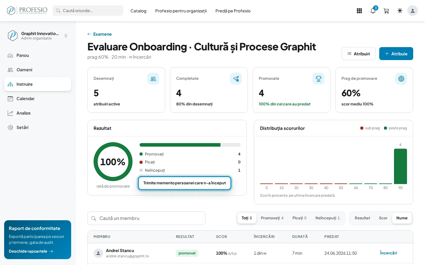425x265 pixels.
Task: Open Instruire in sidebar
Action: tap(37, 84)
